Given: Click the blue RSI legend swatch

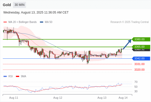Looking at the screenshot, I should (5, 76).
